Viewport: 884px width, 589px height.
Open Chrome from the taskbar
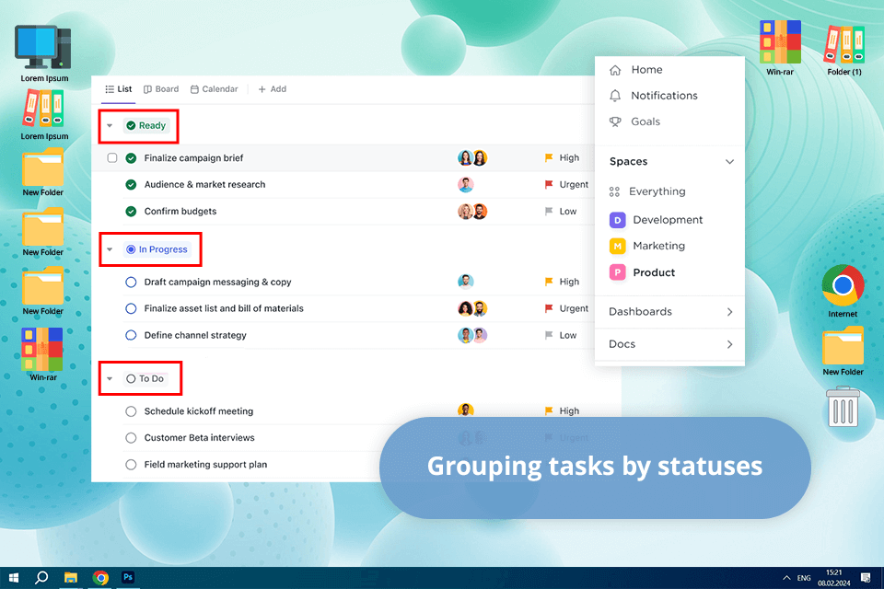click(x=100, y=578)
